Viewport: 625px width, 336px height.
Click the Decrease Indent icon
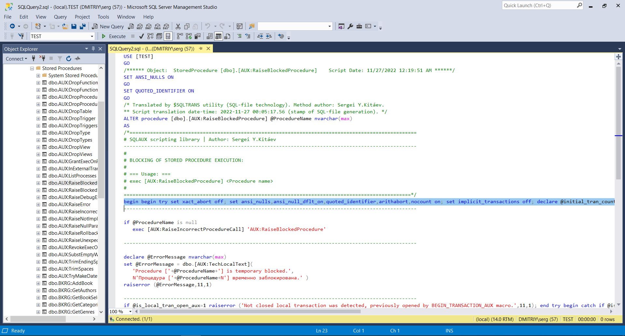tap(260, 36)
